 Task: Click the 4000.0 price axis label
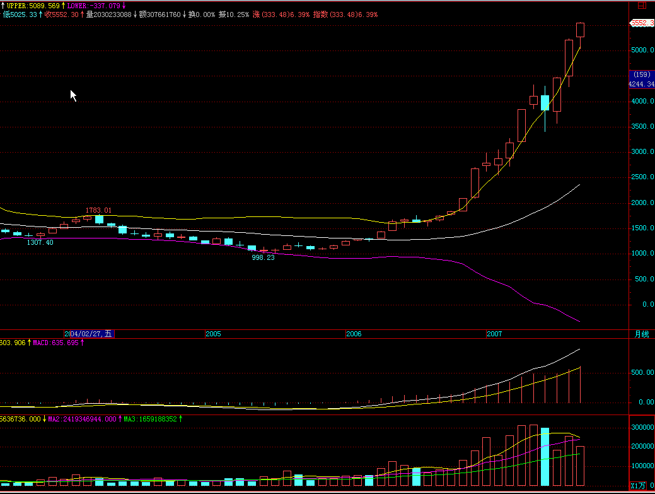(x=642, y=101)
